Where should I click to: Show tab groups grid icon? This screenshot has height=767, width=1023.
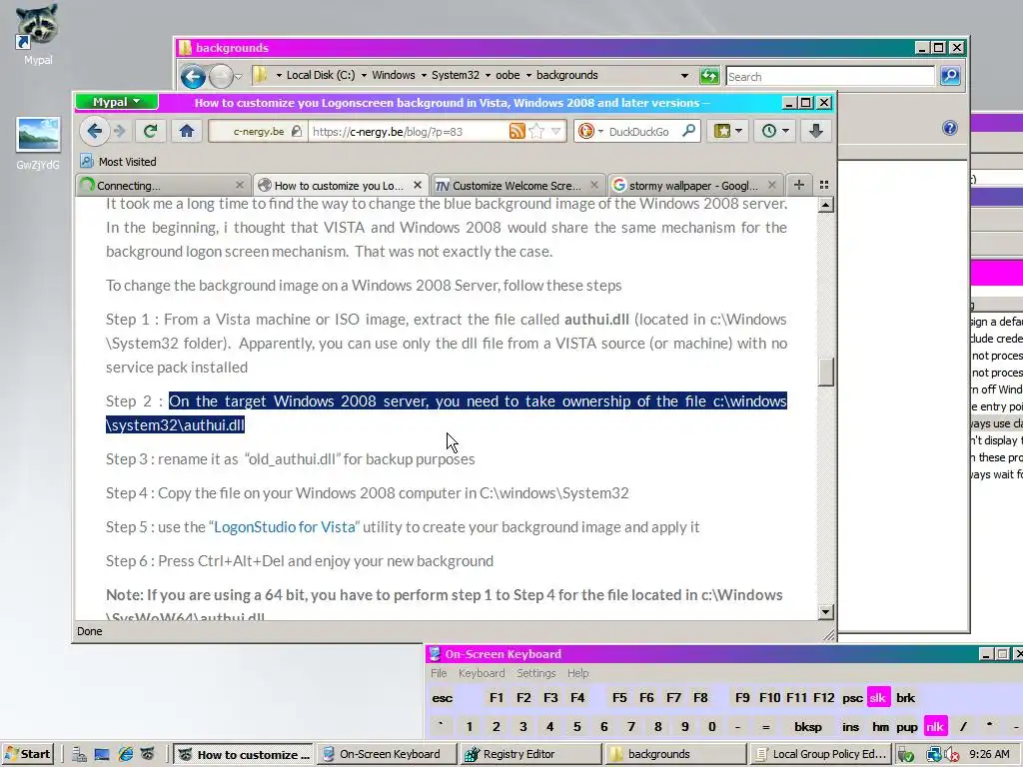click(x=824, y=185)
